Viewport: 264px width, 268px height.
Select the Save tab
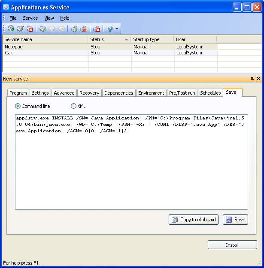click(x=233, y=92)
